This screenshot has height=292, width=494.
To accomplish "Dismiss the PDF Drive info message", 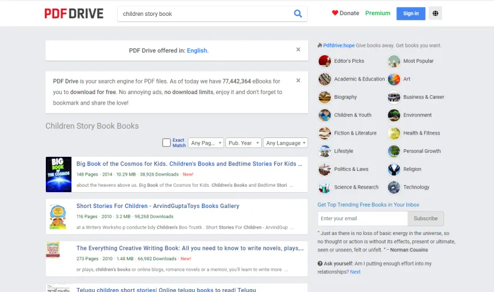I will pos(298,80).
